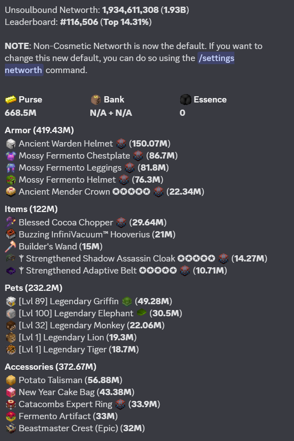Click the Strengthened Adaptive Belt icon
The image size is (294, 441).
click(x=11, y=270)
